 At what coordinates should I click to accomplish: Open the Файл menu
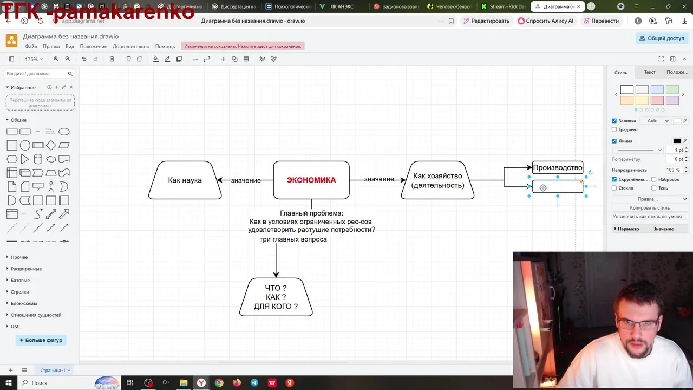click(31, 46)
